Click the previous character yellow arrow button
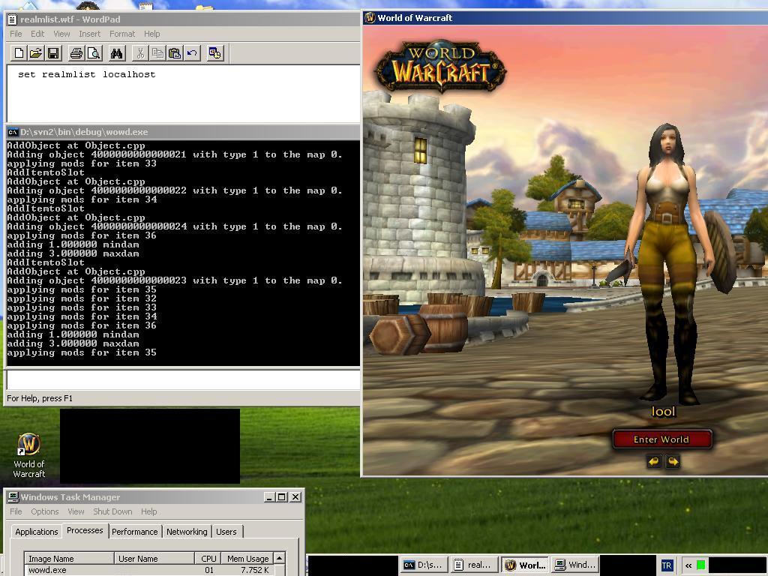Viewport: 768px width, 576px height. point(654,461)
